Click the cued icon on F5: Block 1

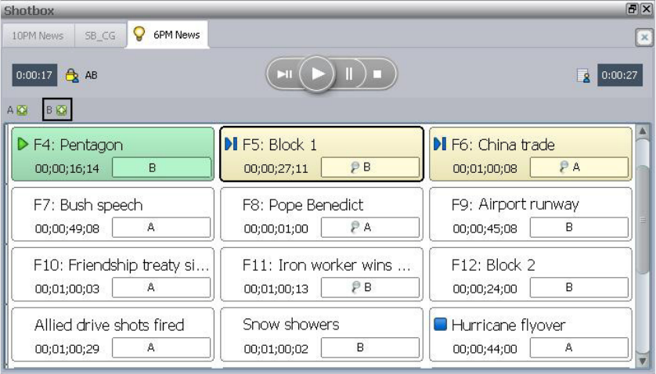tap(231, 143)
